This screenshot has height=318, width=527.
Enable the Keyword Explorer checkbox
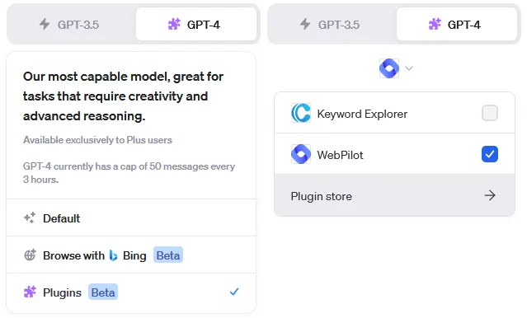(x=490, y=113)
